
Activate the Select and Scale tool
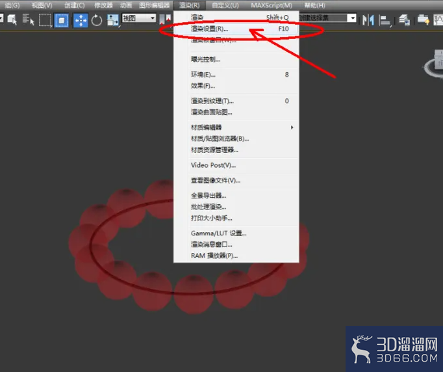tap(113, 20)
